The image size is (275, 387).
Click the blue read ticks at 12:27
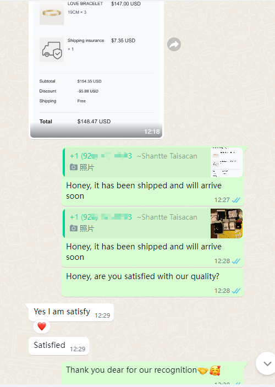pyautogui.click(x=236, y=200)
